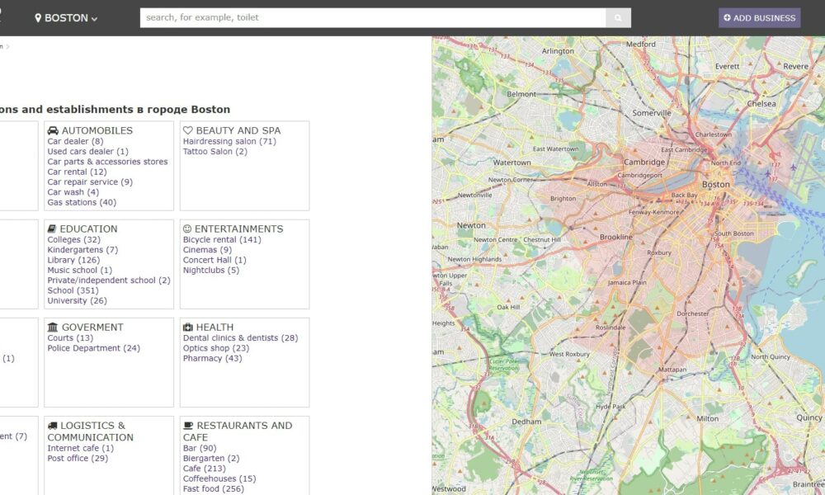825x495 pixels.
Task: Click the car icon next to Automobiles
Action: coord(53,130)
